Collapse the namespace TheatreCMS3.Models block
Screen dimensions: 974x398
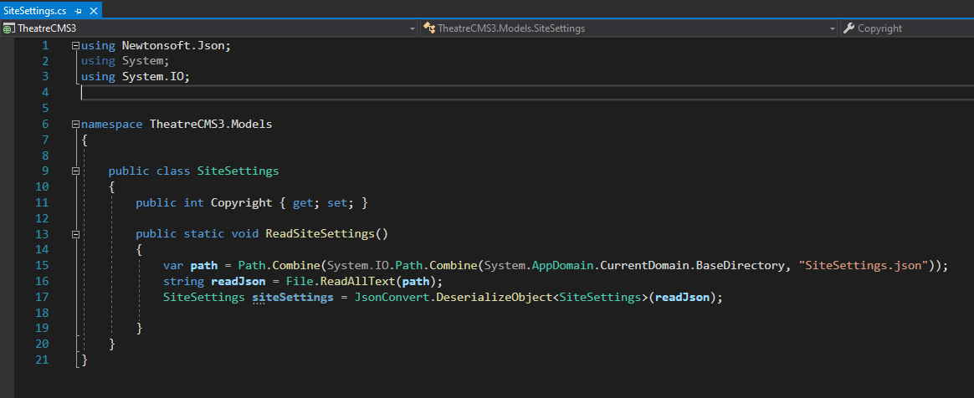pos(76,125)
